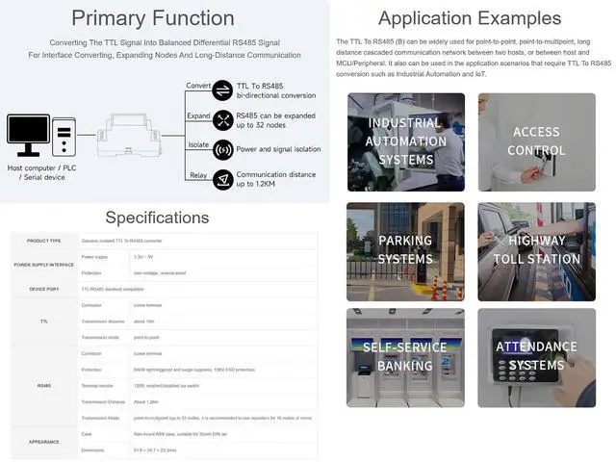Click the POWER SUPPLY INTERFACE row label

pyautogui.click(x=44, y=265)
